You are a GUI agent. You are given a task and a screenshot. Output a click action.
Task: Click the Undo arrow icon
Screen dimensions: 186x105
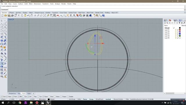click(x=28, y=15)
